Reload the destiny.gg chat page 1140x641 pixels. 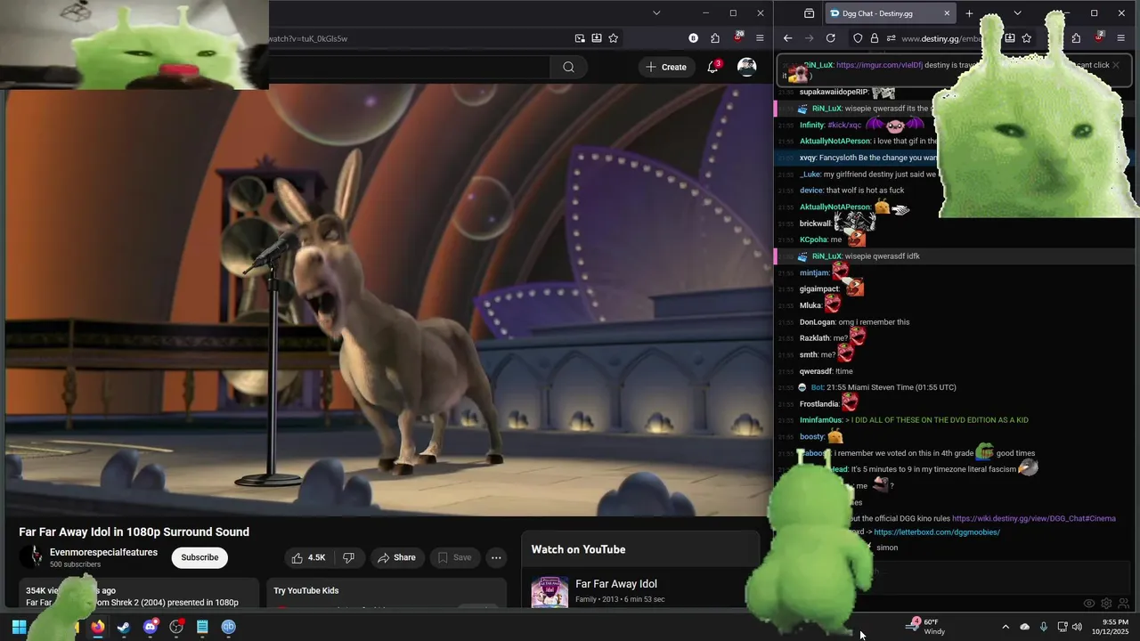tap(830, 38)
